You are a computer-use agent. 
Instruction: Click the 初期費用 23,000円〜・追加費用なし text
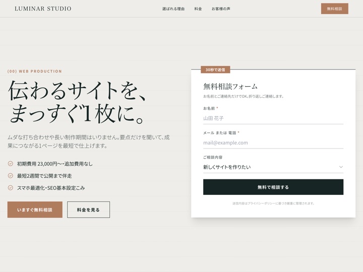coord(55,164)
